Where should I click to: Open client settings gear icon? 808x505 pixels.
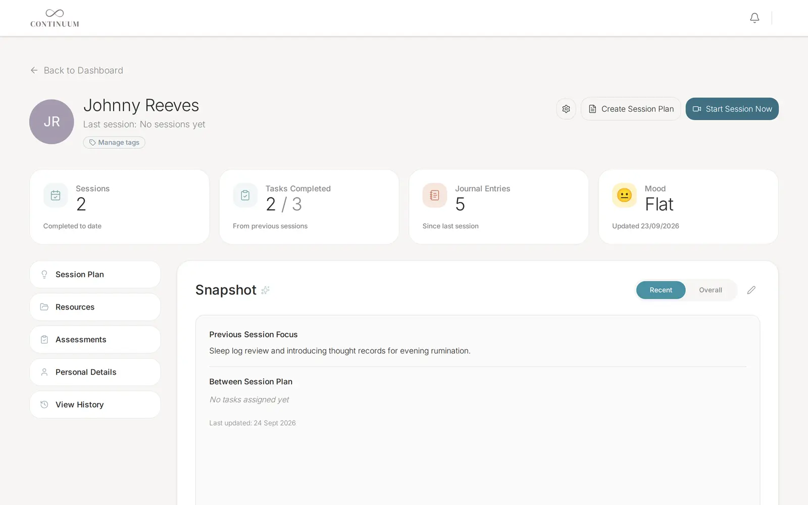[x=566, y=109]
